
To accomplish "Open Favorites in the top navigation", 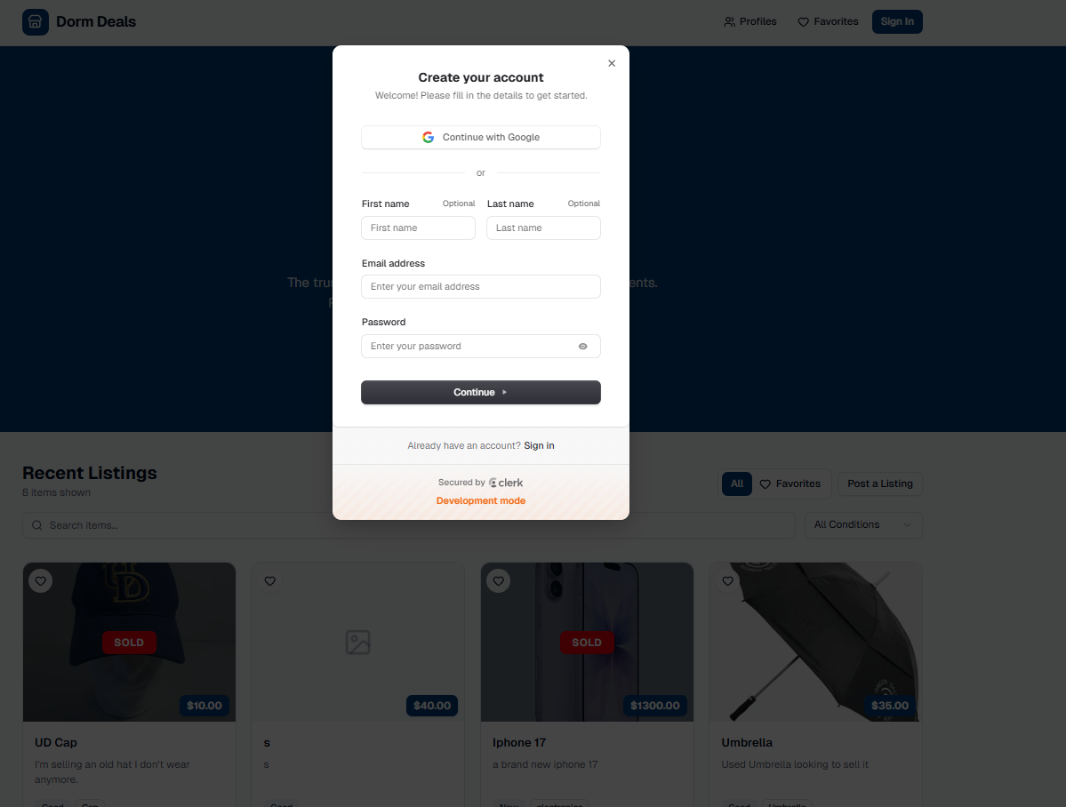I will (828, 21).
